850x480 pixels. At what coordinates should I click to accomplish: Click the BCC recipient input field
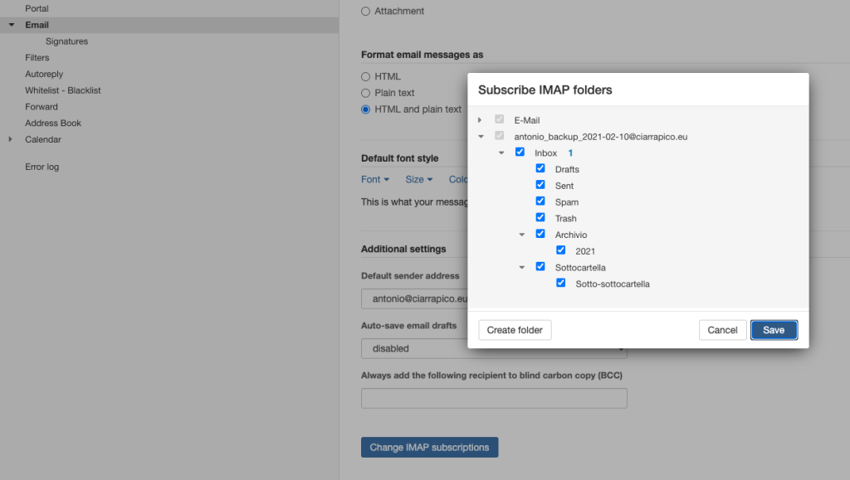tap(494, 398)
